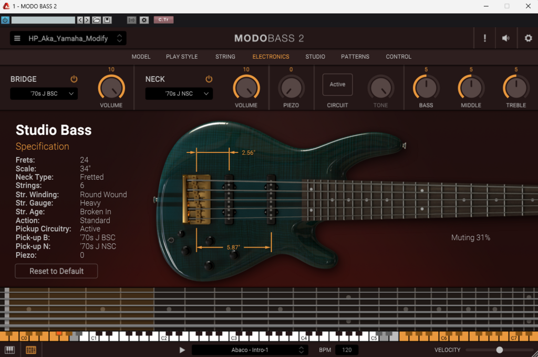Select the ELECTRONICS tab
Image resolution: width=538 pixels, height=357 pixels.
(271, 57)
